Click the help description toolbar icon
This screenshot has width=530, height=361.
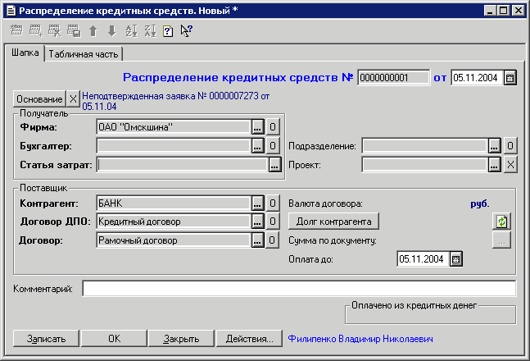click(167, 31)
